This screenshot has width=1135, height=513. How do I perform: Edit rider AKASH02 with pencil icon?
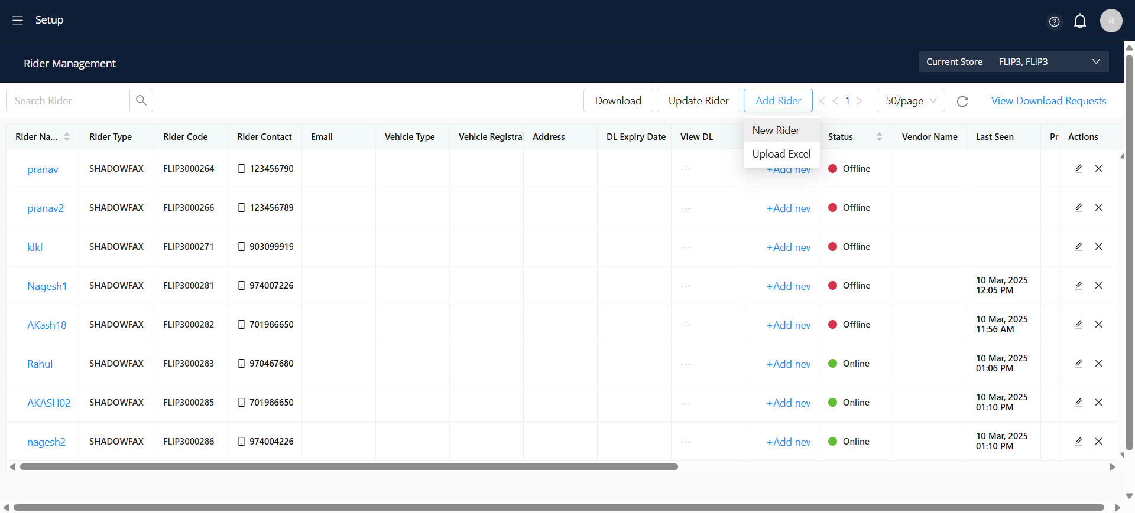tap(1078, 403)
